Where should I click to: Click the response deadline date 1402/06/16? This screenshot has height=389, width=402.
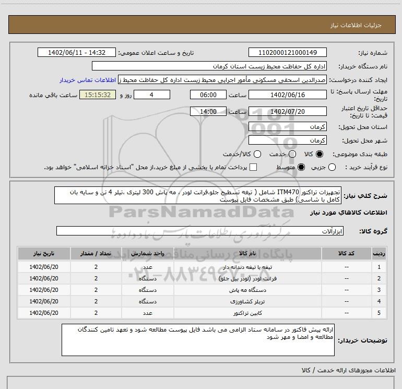(x=287, y=95)
